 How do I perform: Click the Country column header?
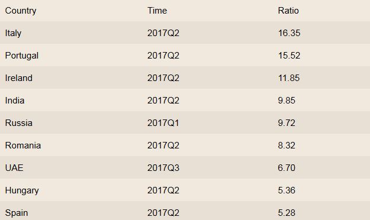pos(21,11)
